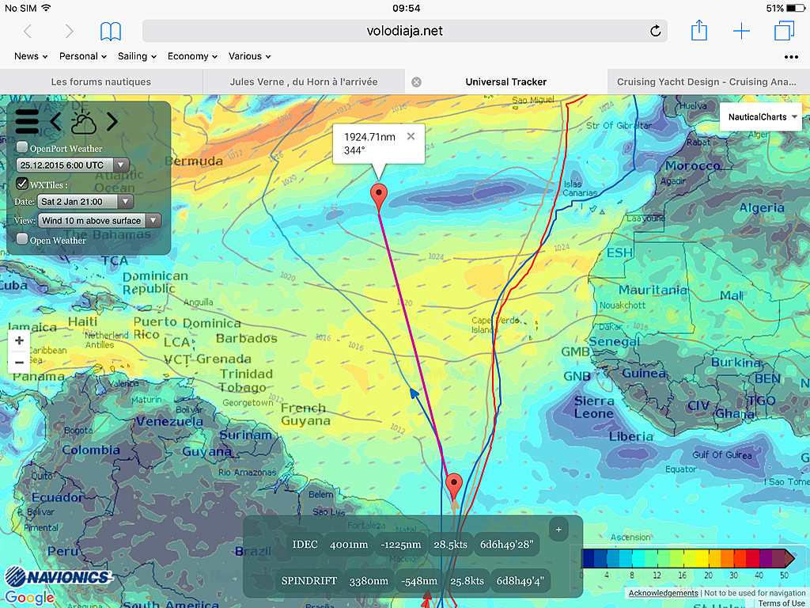The image size is (810, 608).
Task: Uncheck the WXTiles checkbox
Action: pyautogui.click(x=22, y=184)
